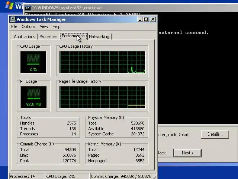Click the CPU Usage History graph
The image size is (238, 179).
pyautogui.click(x=102, y=62)
